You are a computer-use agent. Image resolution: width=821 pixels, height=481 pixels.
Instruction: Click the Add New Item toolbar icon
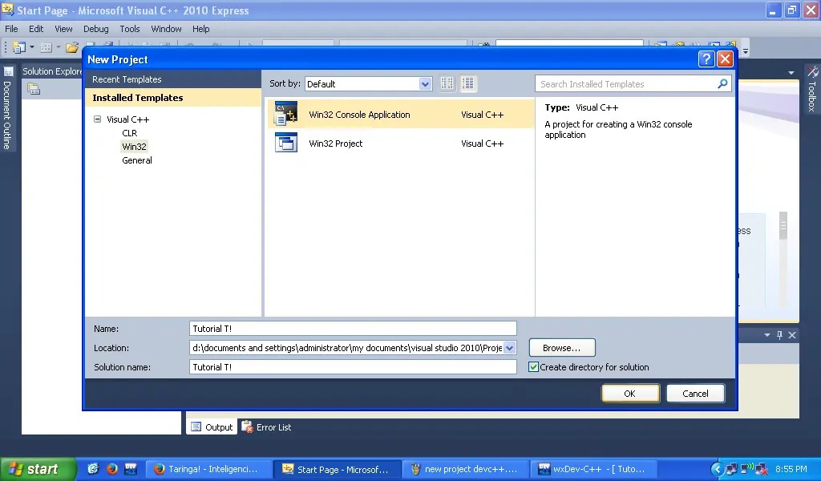pyautogui.click(x=46, y=47)
